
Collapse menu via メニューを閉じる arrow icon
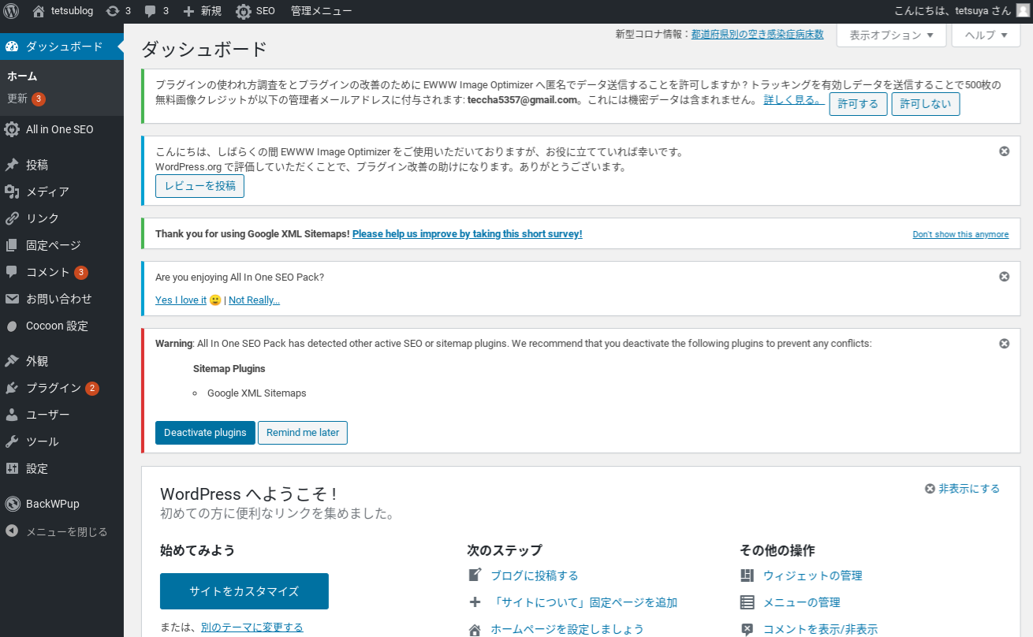click(x=12, y=531)
